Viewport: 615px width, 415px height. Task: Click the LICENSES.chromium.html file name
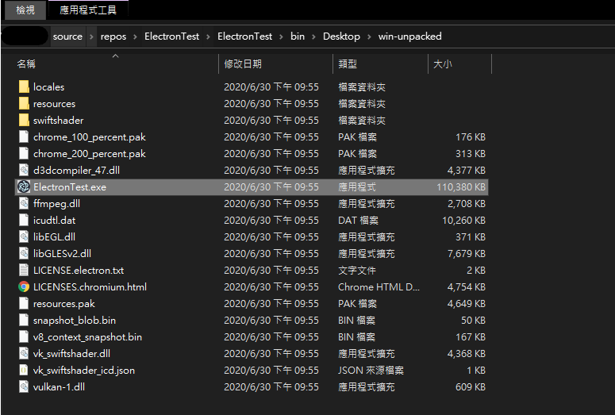tap(90, 287)
